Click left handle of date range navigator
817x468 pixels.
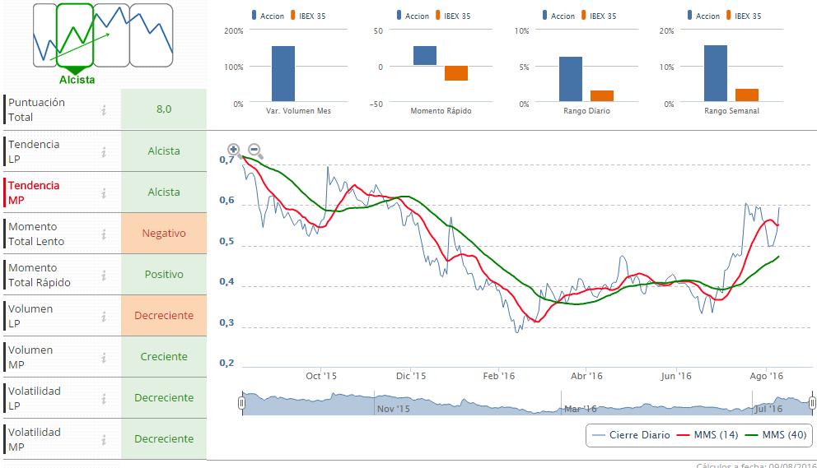242,403
